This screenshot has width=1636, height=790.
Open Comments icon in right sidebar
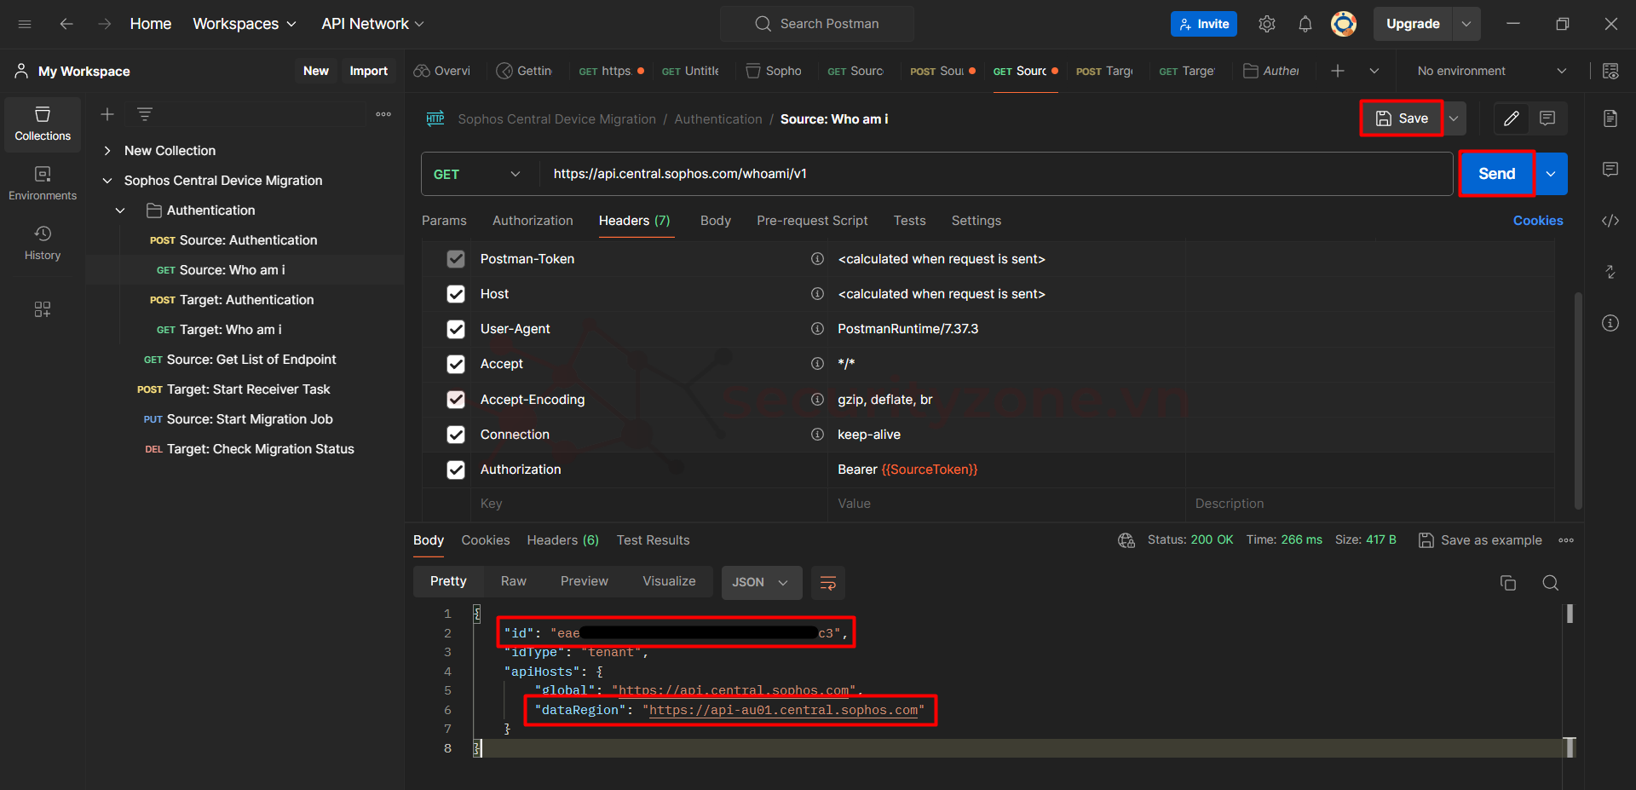[1610, 170]
